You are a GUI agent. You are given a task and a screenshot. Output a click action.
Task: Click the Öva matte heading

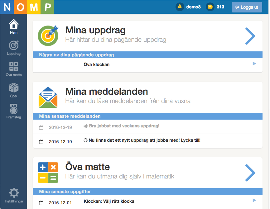click(88, 167)
